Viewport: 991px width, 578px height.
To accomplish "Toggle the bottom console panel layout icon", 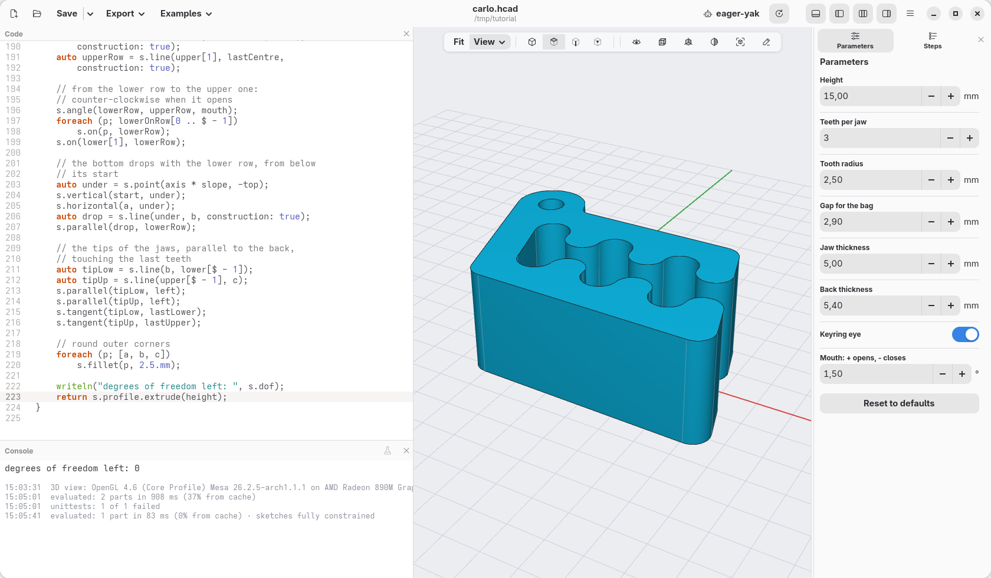I will click(816, 14).
